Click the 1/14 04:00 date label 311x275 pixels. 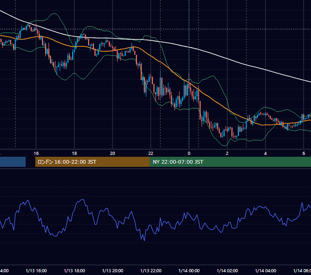[266, 270]
